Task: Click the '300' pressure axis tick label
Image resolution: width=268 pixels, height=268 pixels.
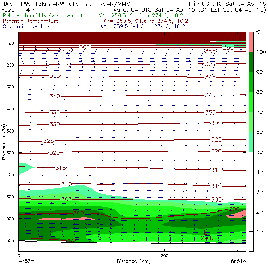Action: click(10, 87)
